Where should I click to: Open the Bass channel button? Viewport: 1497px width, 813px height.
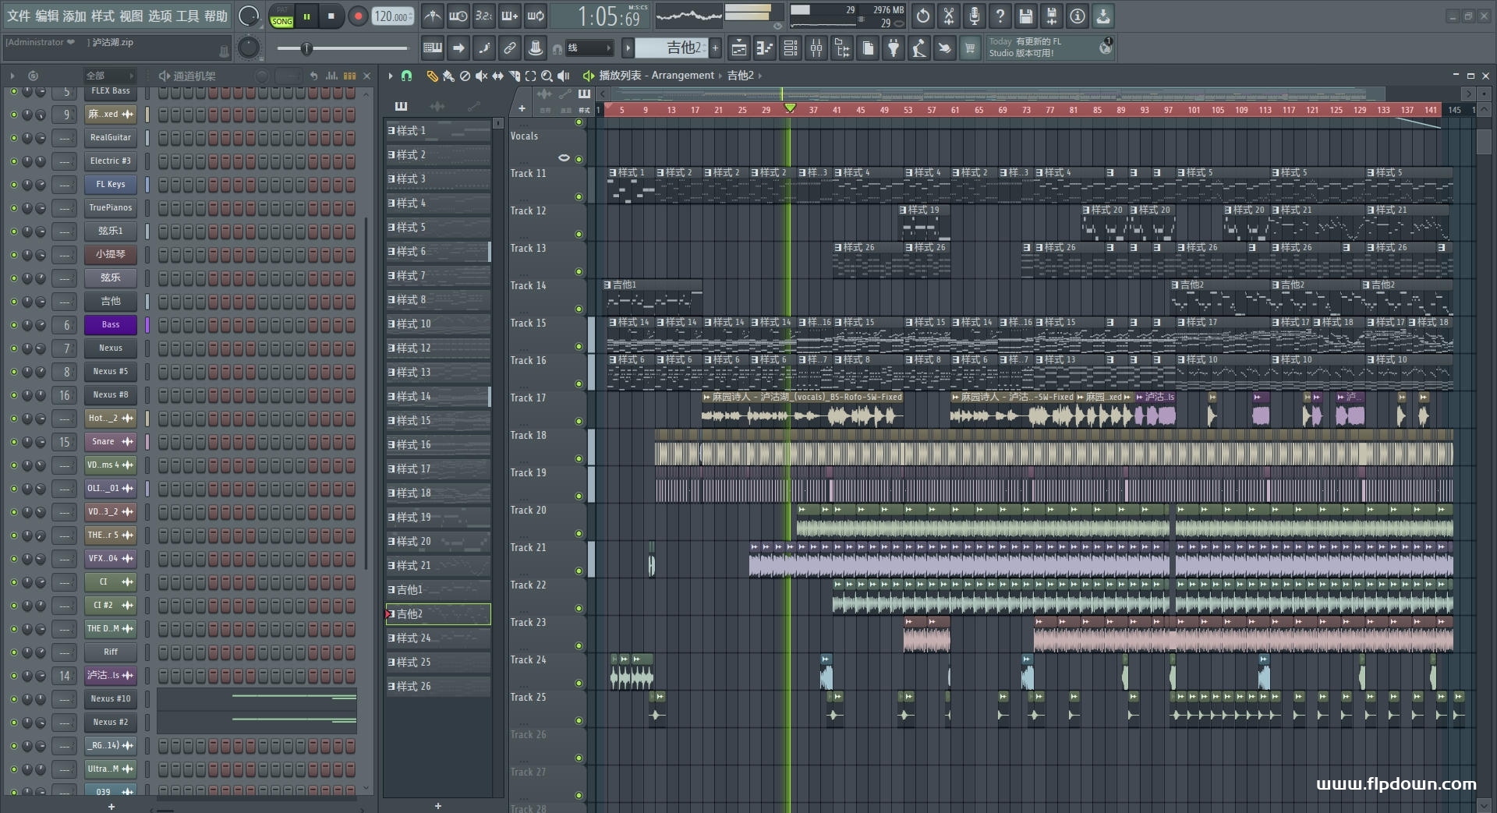click(x=110, y=325)
